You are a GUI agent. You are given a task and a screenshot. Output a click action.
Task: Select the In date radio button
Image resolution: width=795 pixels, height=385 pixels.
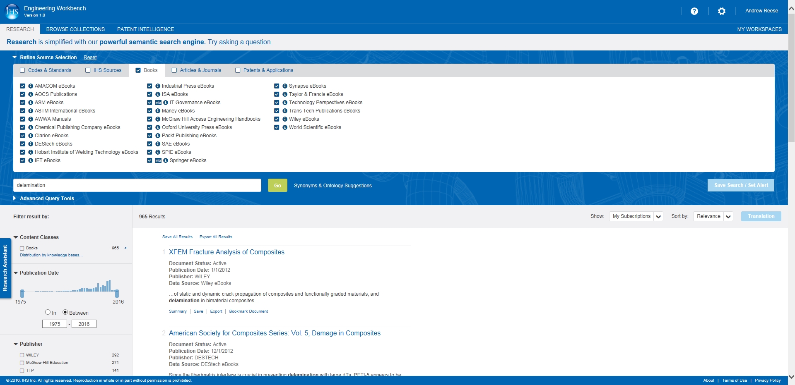[48, 312]
